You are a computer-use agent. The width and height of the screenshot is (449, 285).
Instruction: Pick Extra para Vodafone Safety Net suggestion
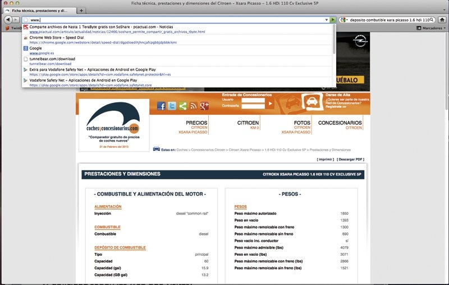click(177, 72)
